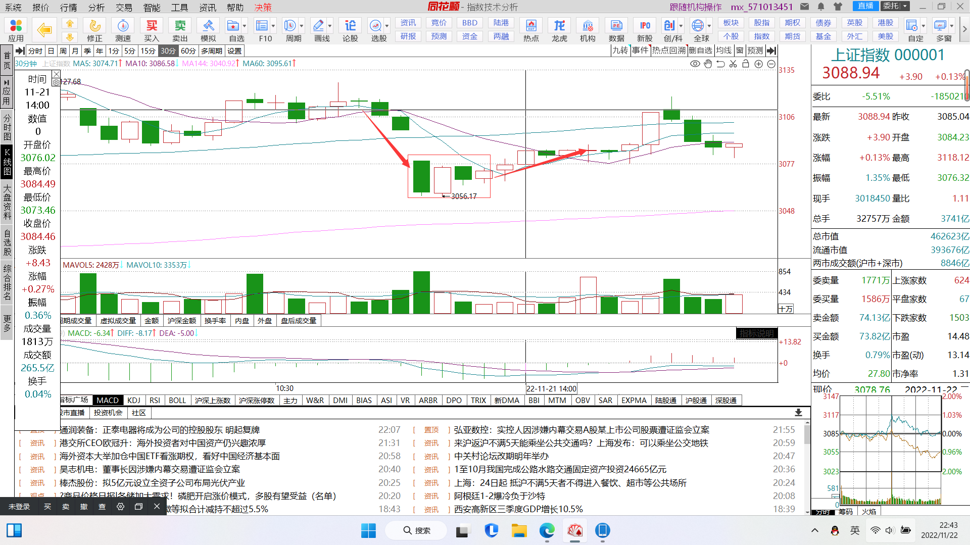Image resolution: width=970 pixels, height=545 pixels.
Task: Toggle the 预测 forecast overlay
Action: click(x=755, y=51)
